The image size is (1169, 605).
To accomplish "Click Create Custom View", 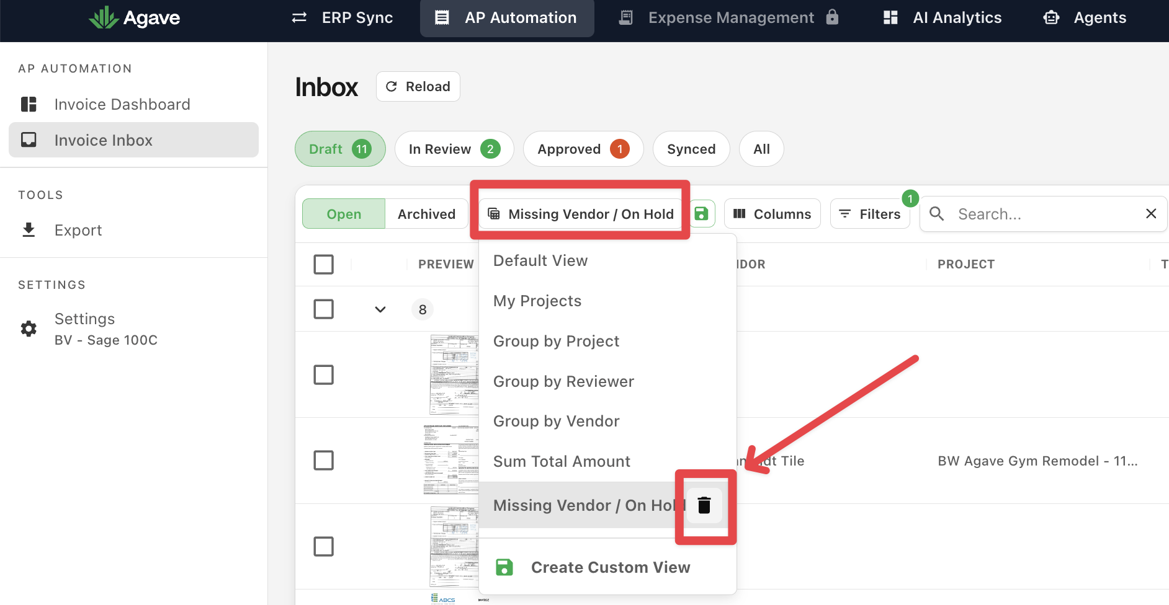I will pos(607,567).
